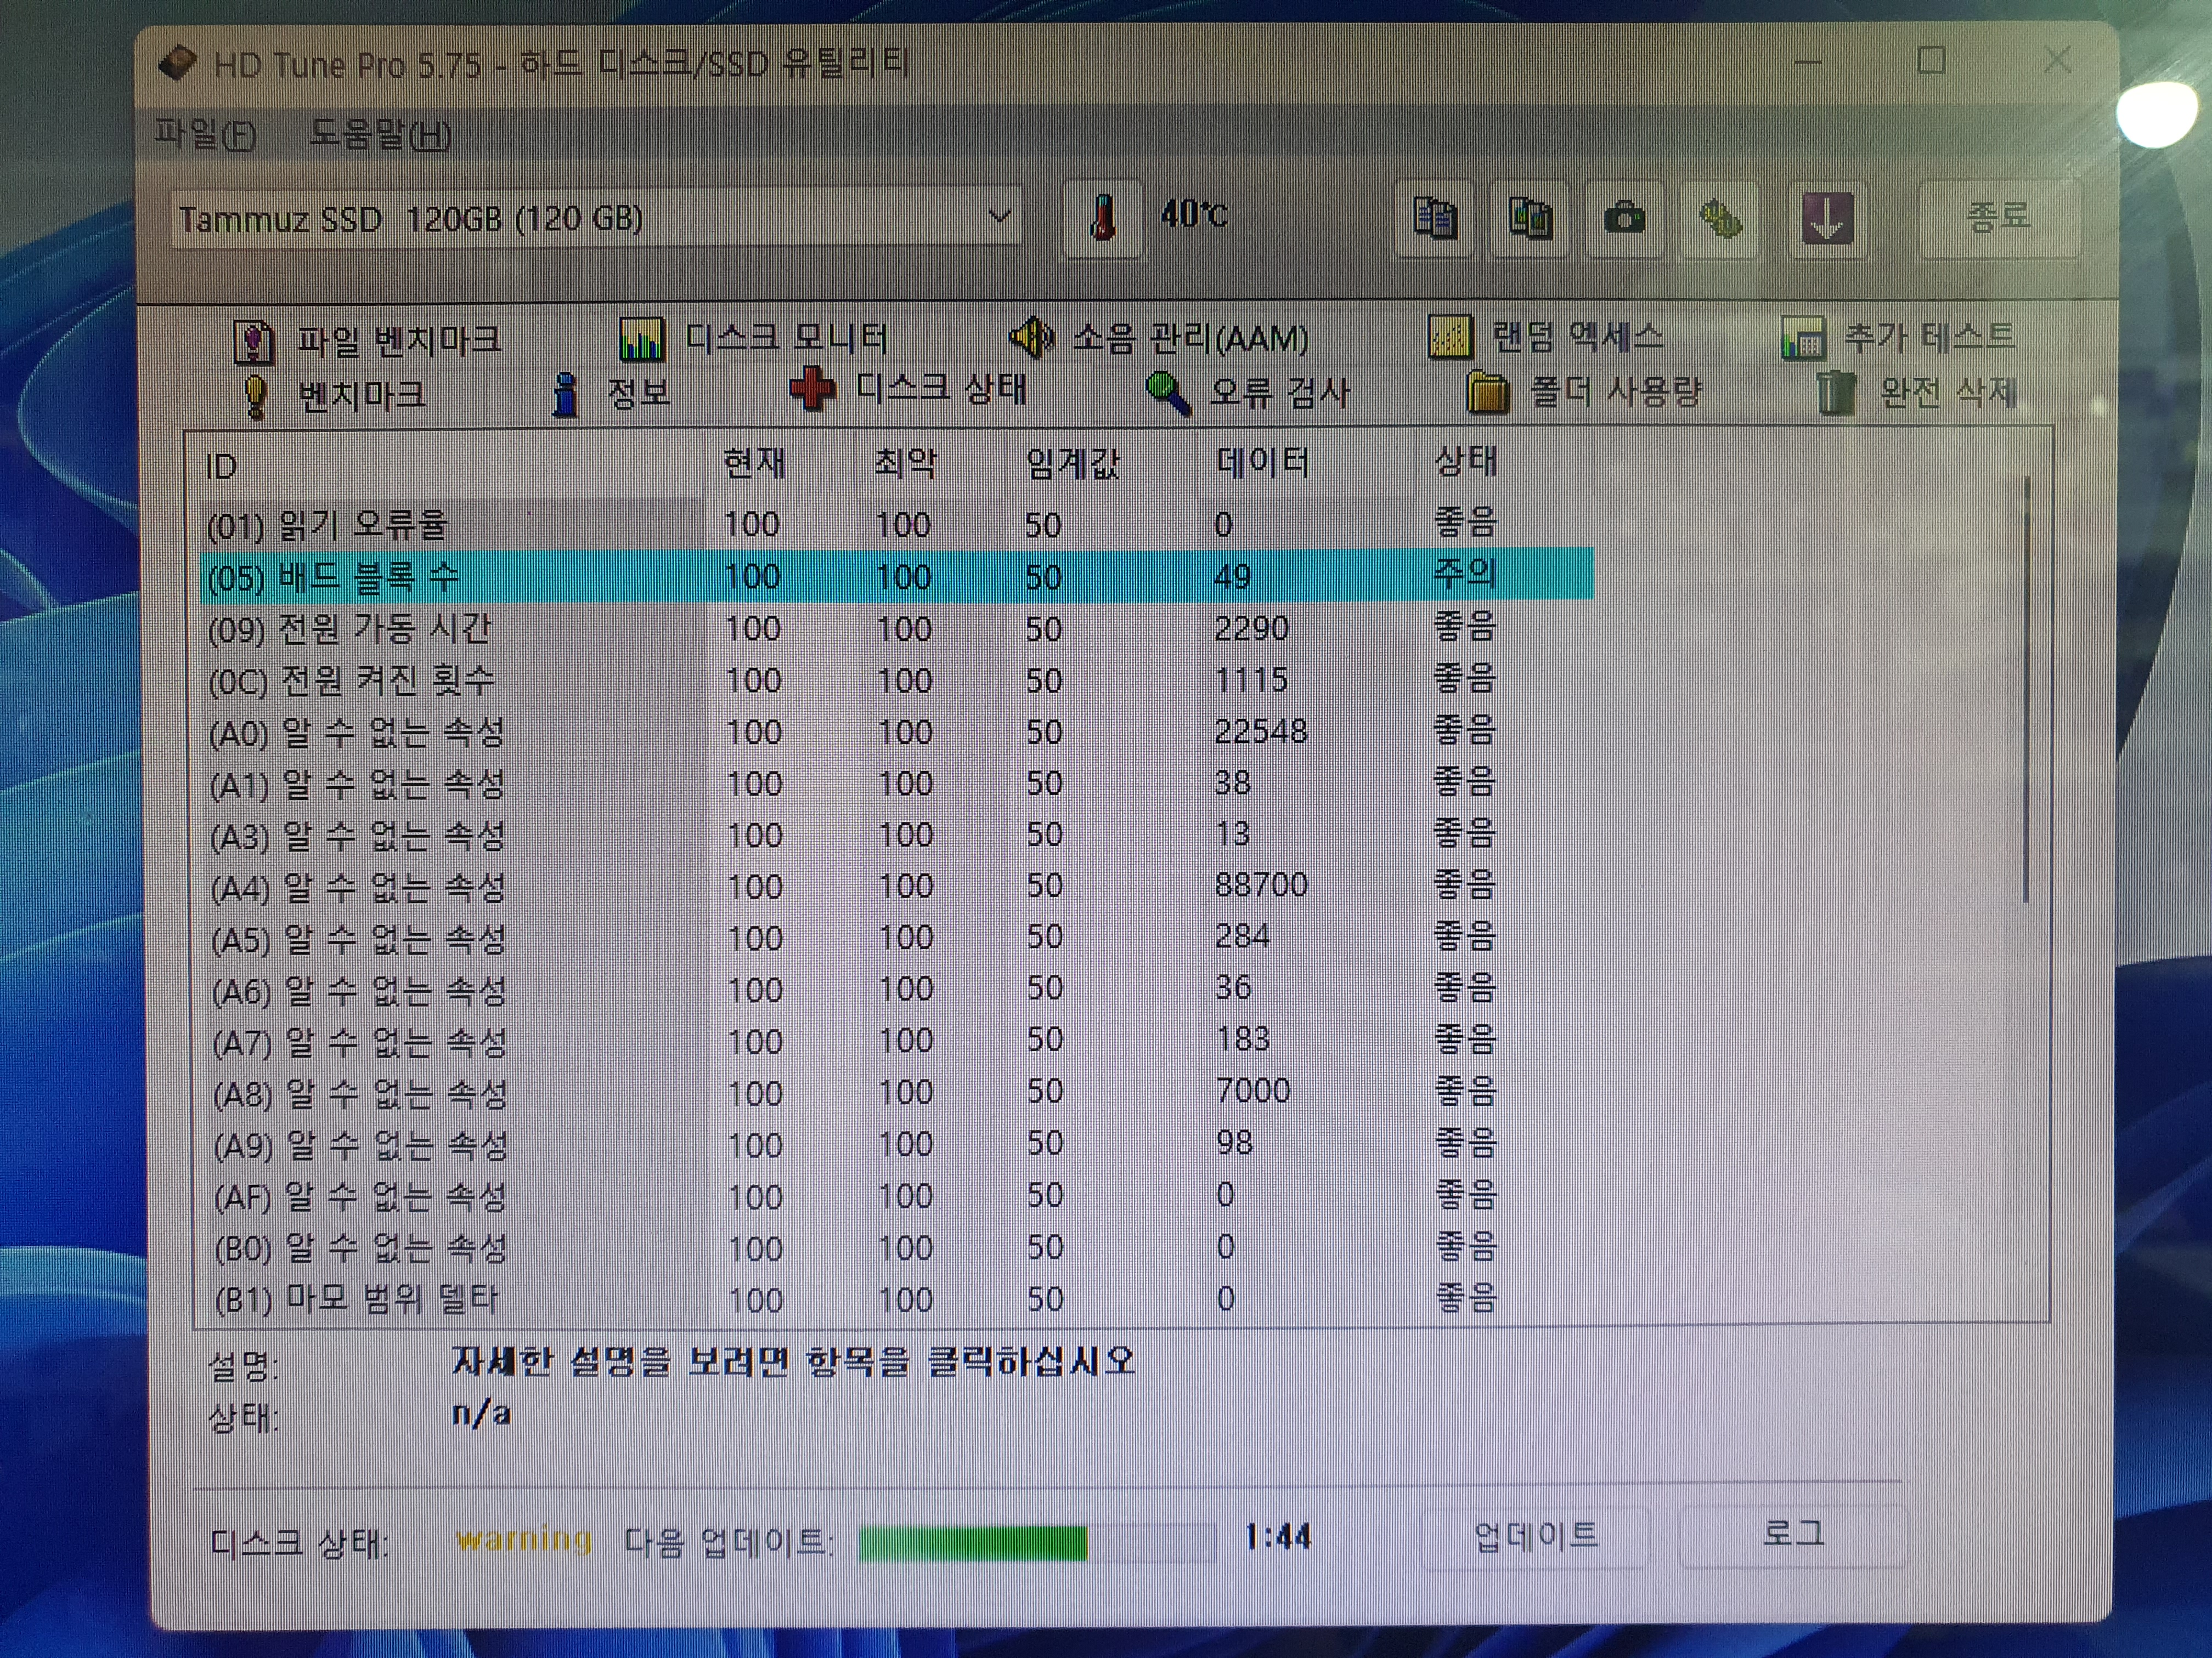Screen dimensions: 2212x1658
Task: Click the 정보 info icon
Action: [566, 394]
